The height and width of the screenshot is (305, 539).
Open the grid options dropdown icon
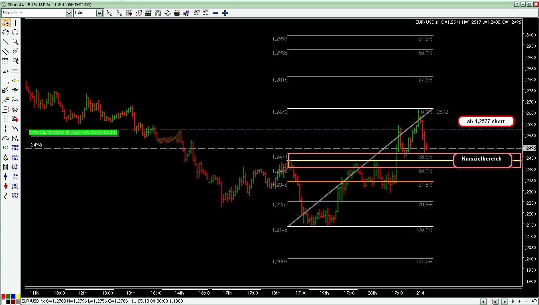129,13
